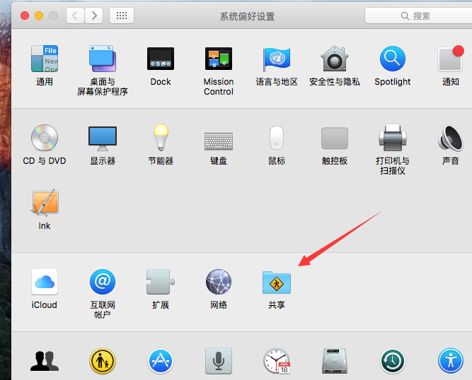Open 节能器 energy saver preferences
Viewport: 472px width, 380px height.
point(161,137)
